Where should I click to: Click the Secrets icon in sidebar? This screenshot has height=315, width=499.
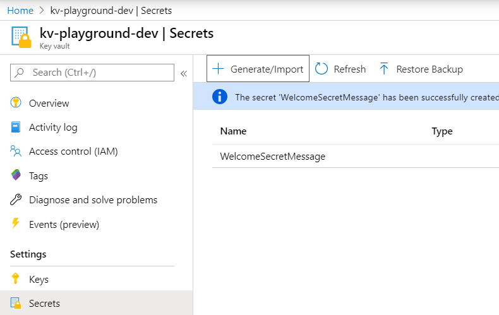point(16,304)
